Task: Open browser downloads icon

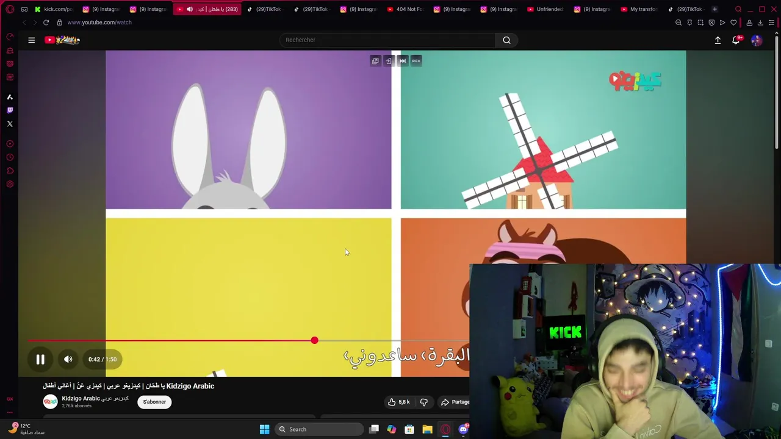Action: pyautogui.click(x=760, y=23)
